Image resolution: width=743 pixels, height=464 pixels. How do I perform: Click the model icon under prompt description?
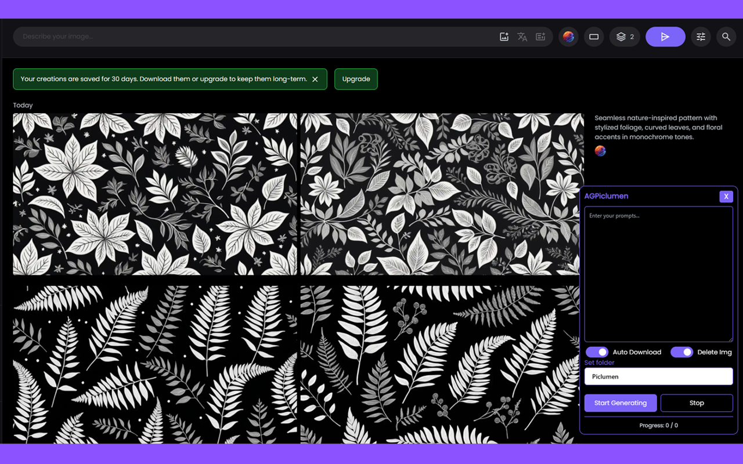(x=600, y=151)
